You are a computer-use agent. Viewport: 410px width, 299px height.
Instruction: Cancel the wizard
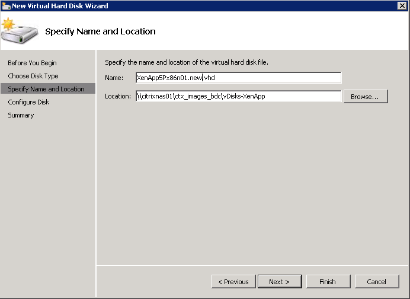coord(377,282)
